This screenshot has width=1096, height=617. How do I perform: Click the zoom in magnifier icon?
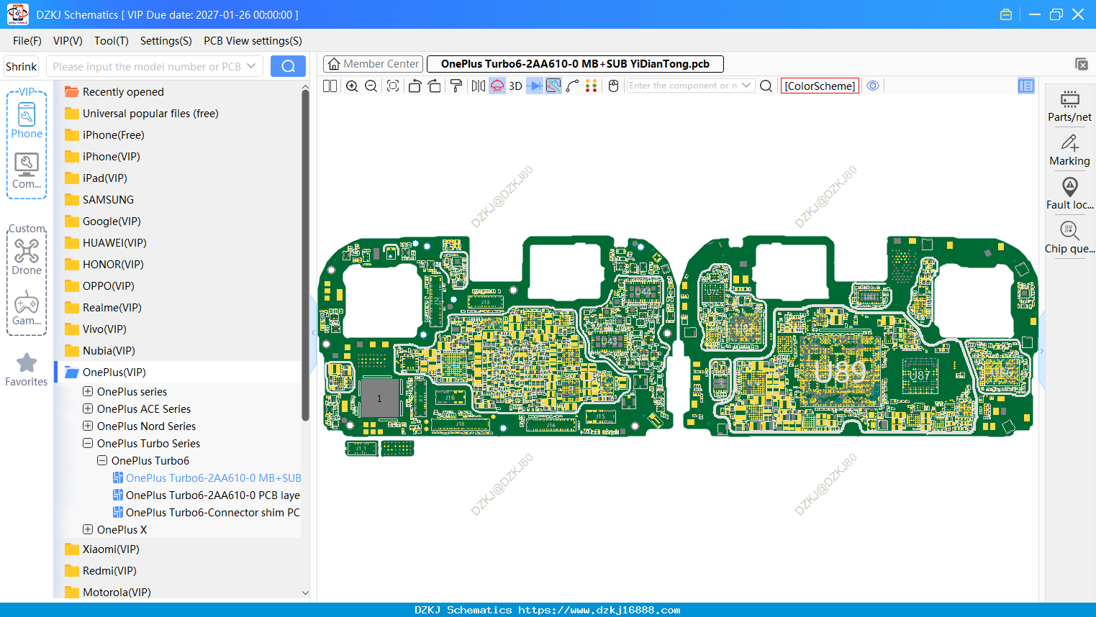pos(352,86)
